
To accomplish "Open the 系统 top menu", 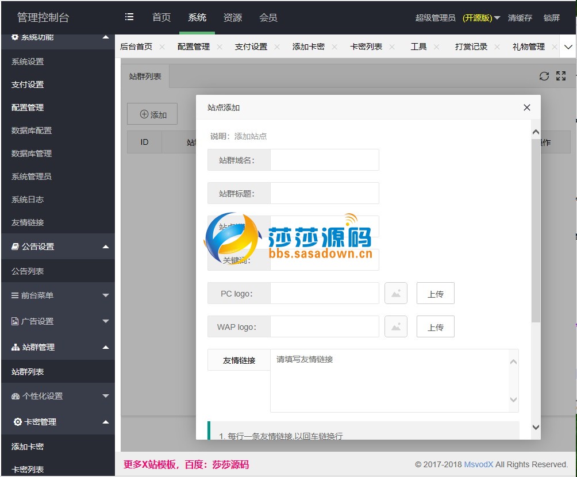I will (x=197, y=17).
